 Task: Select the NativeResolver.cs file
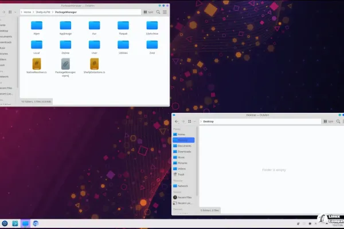click(37, 66)
